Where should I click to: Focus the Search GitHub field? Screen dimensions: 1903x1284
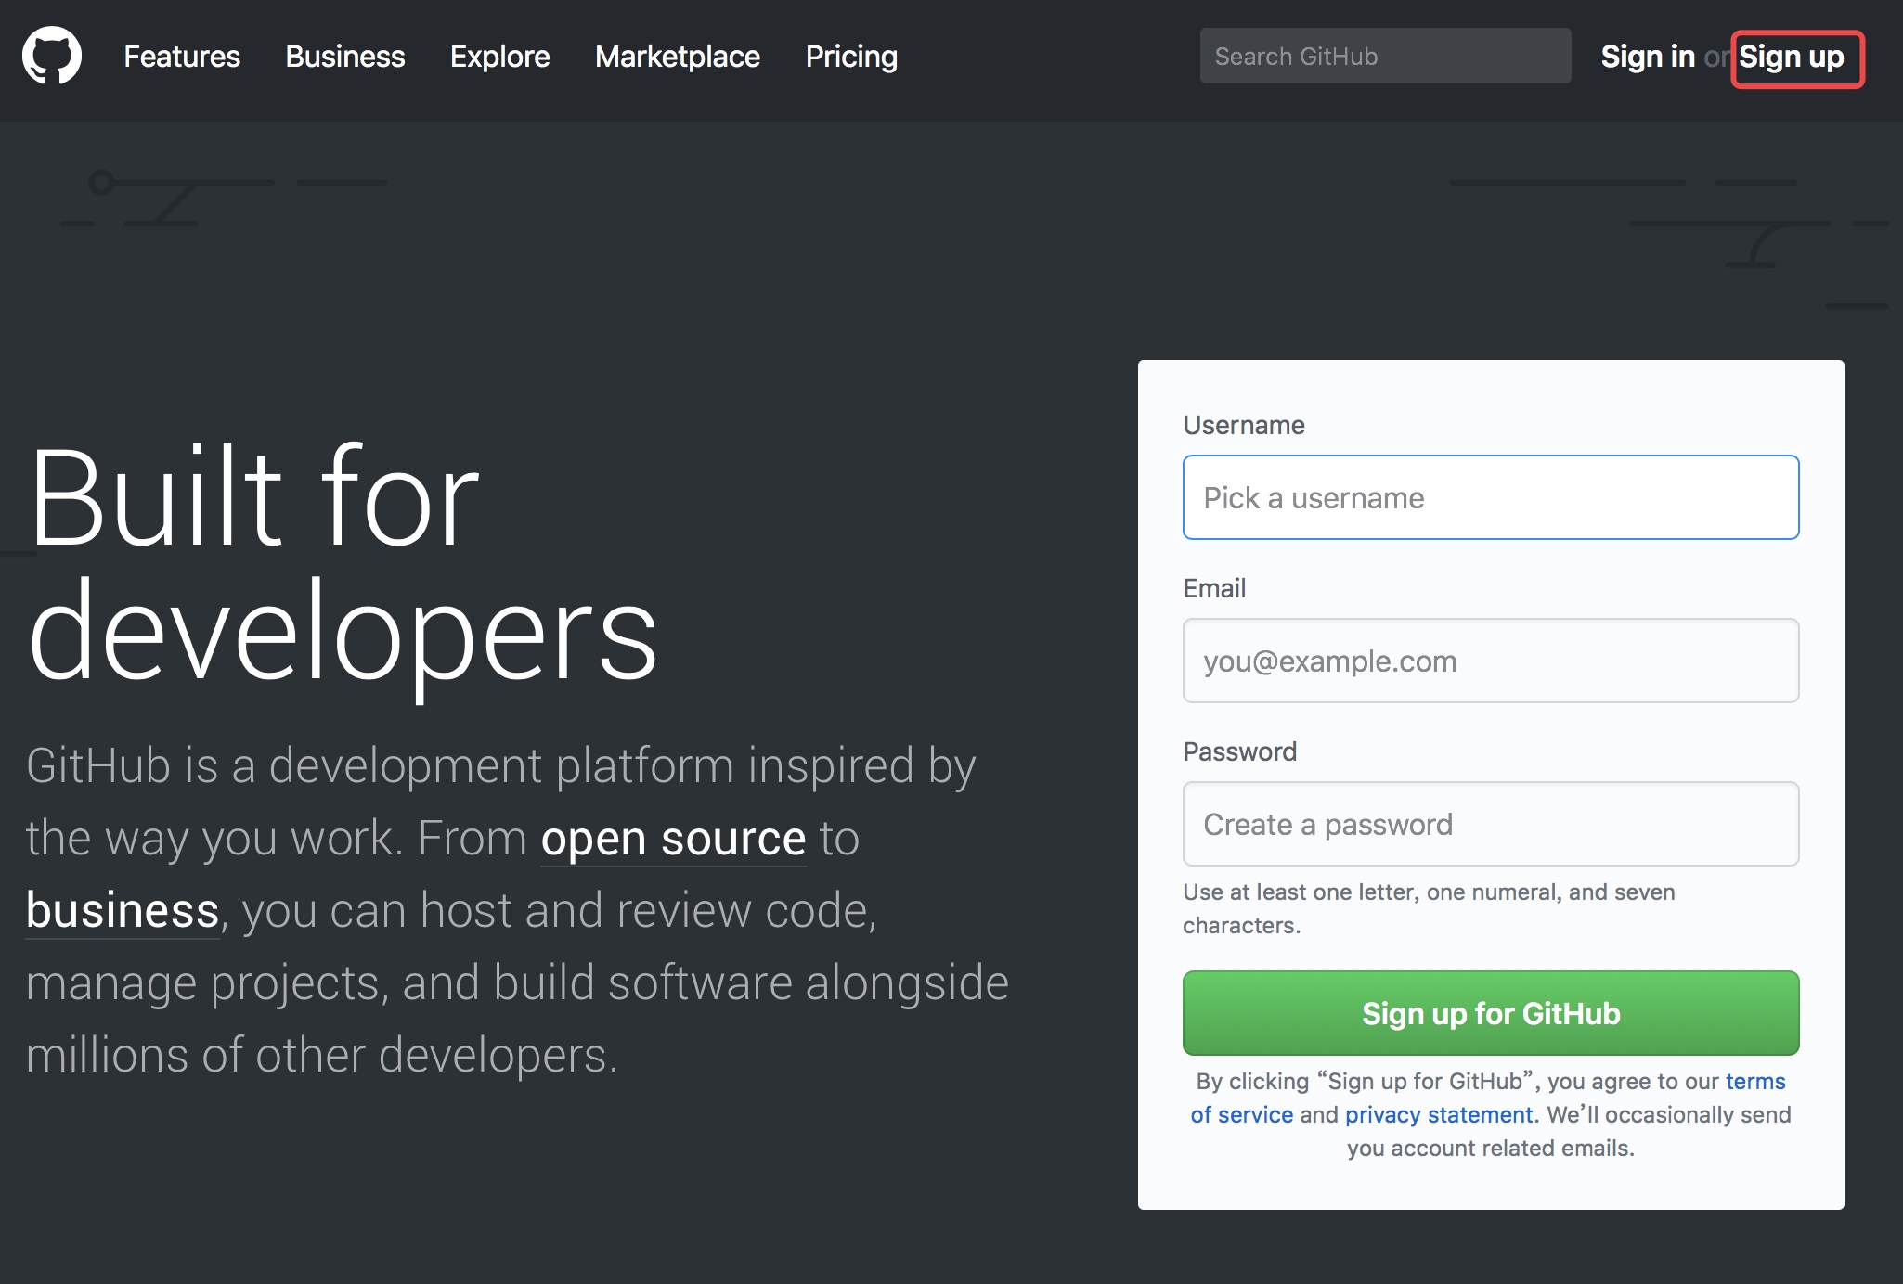click(1384, 57)
